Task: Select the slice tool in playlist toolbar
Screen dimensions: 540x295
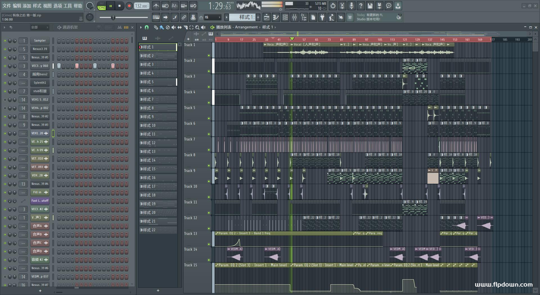Action: 185,27
